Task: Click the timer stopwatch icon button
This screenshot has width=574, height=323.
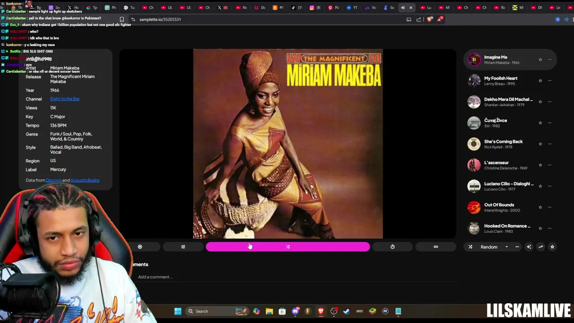Action: tap(392, 247)
